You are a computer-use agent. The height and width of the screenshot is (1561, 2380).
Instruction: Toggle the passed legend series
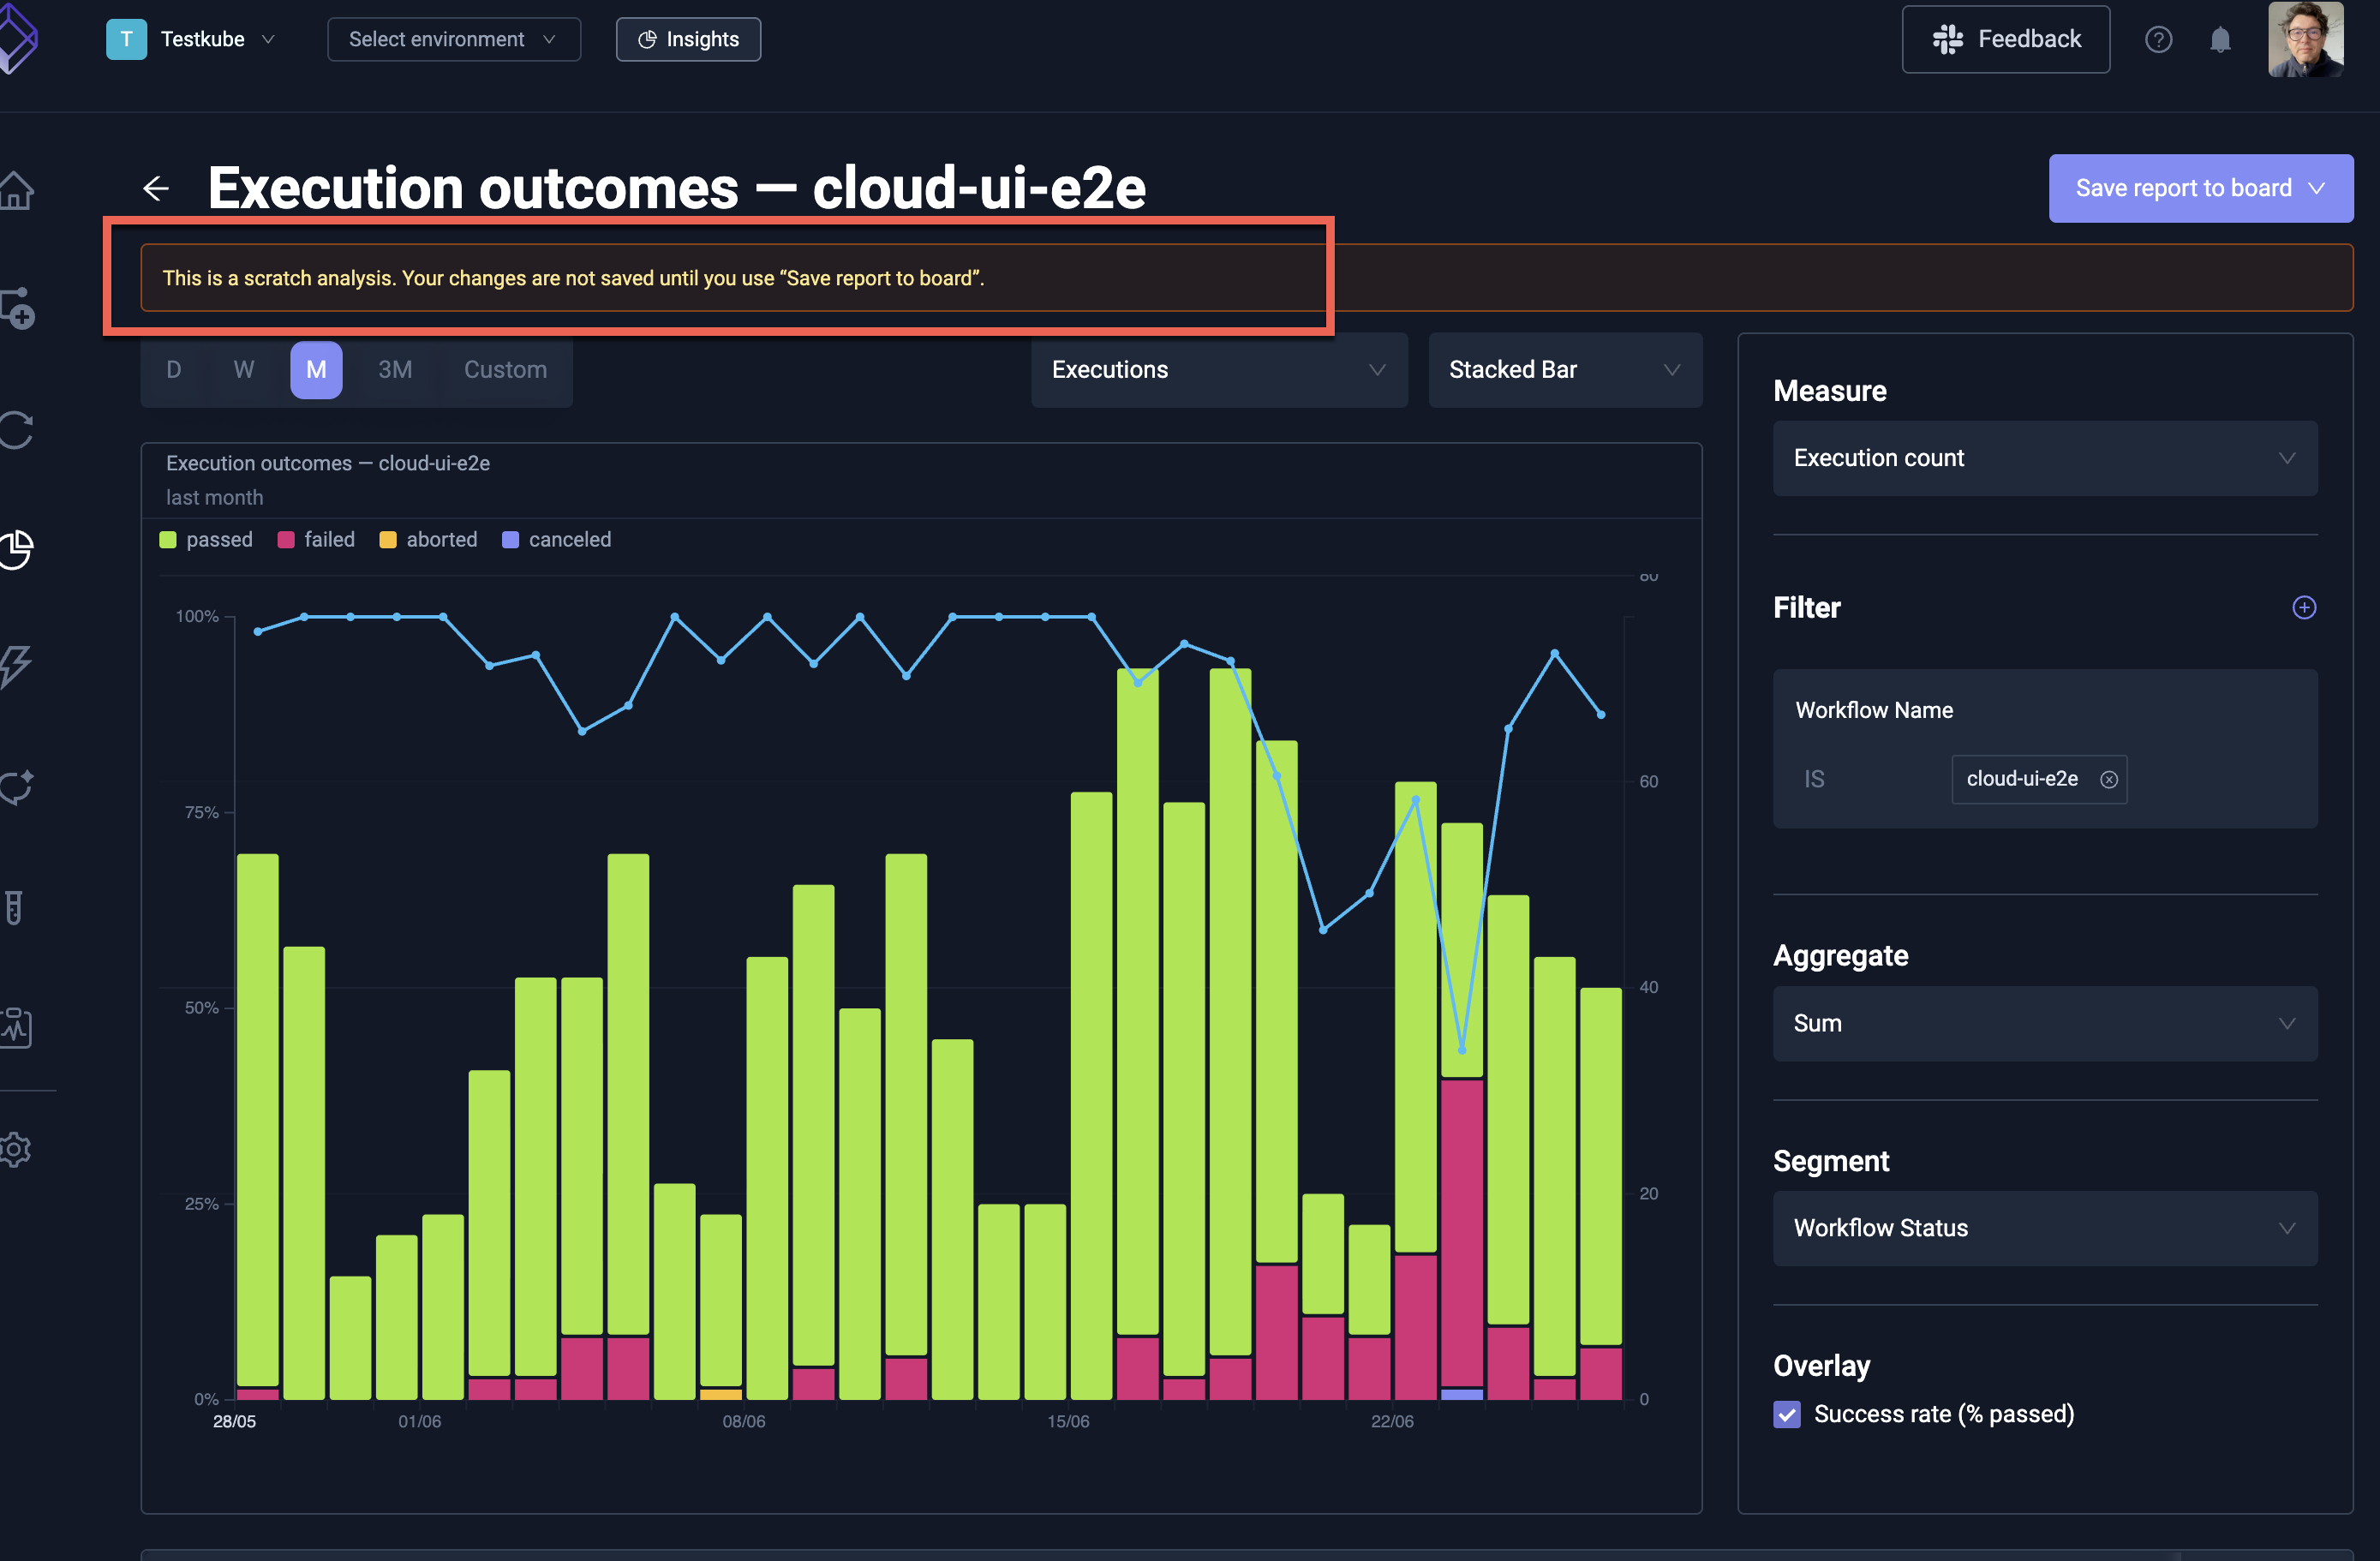[x=206, y=540]
